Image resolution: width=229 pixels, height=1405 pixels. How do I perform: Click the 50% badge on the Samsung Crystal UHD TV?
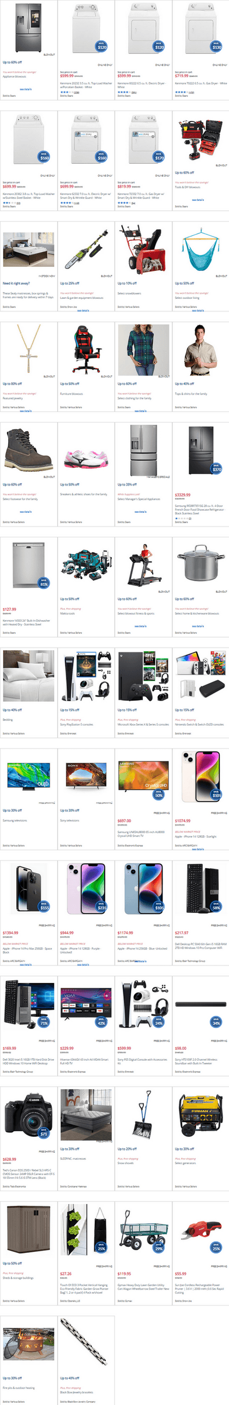click(x=159, y=795)
